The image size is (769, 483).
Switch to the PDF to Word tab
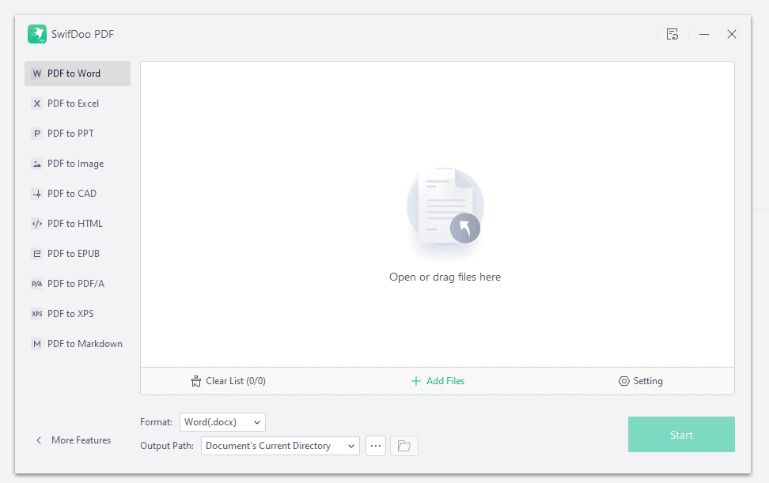coord(73,73)
